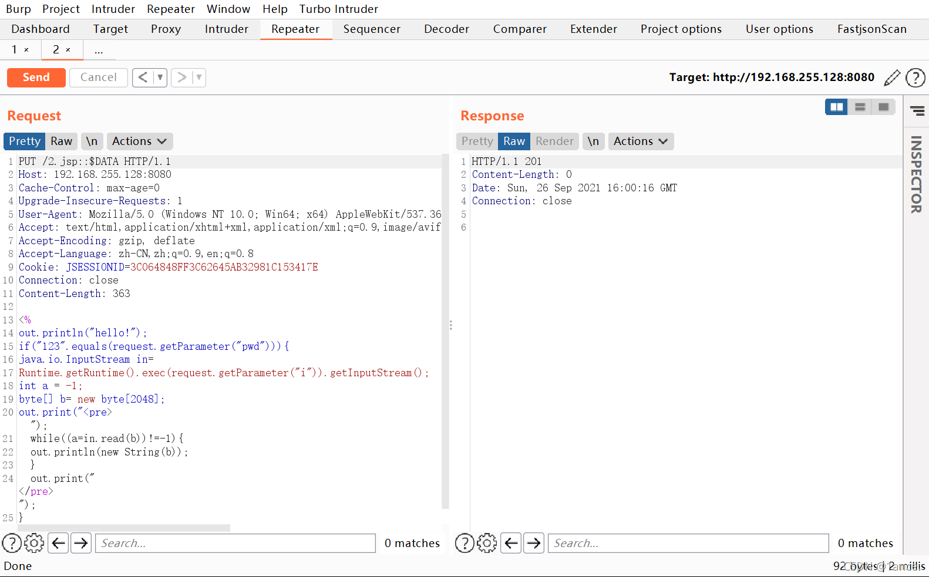Image resolution: width=929 pixels, height=577 pixels.
Task: Click the request/response pane divider handle
Action: point(451,325)
